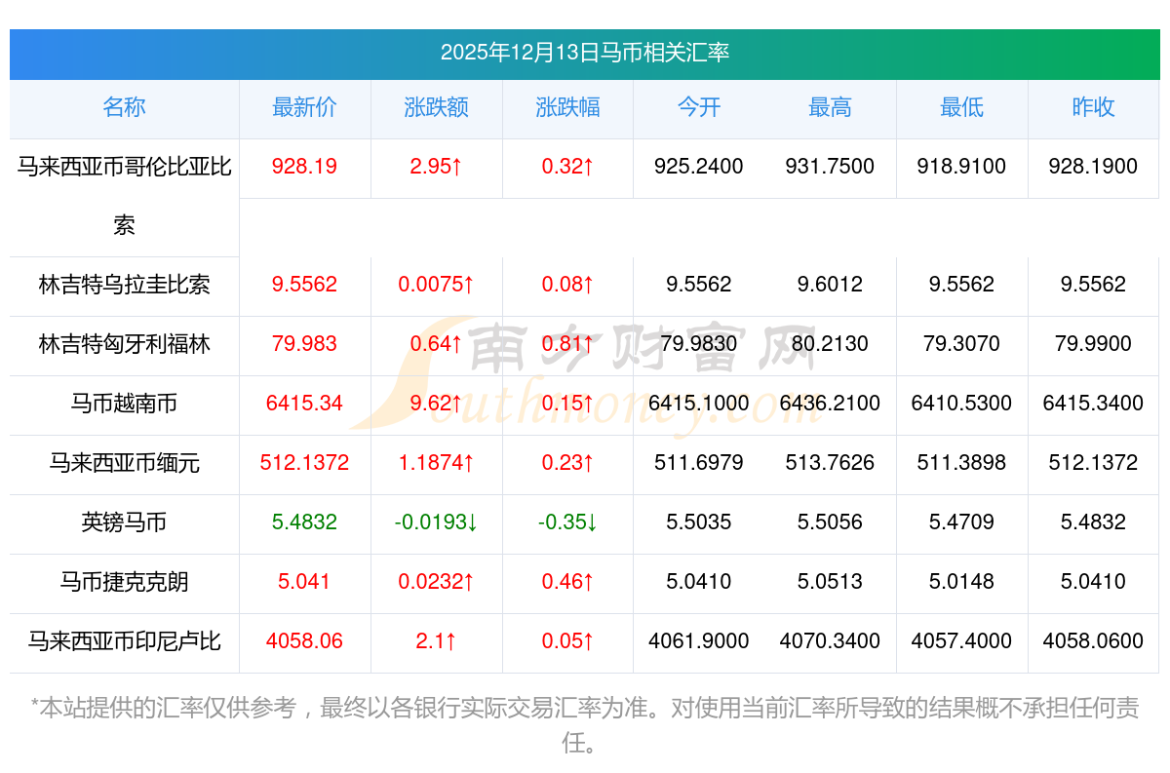Viewport: 1170px width, 773px height.
Task: Click latest price 4058.06
Action: pyautogui.click(x=304, y=641)
